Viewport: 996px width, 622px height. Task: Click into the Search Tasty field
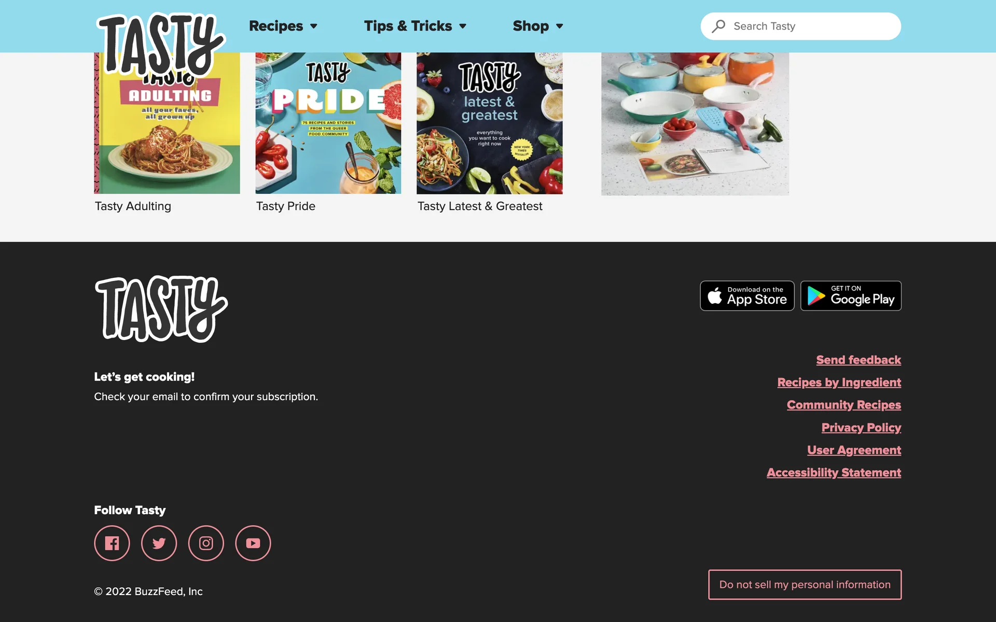(x=800, y=26)
